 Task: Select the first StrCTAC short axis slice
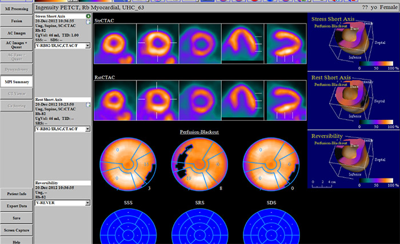114,44
